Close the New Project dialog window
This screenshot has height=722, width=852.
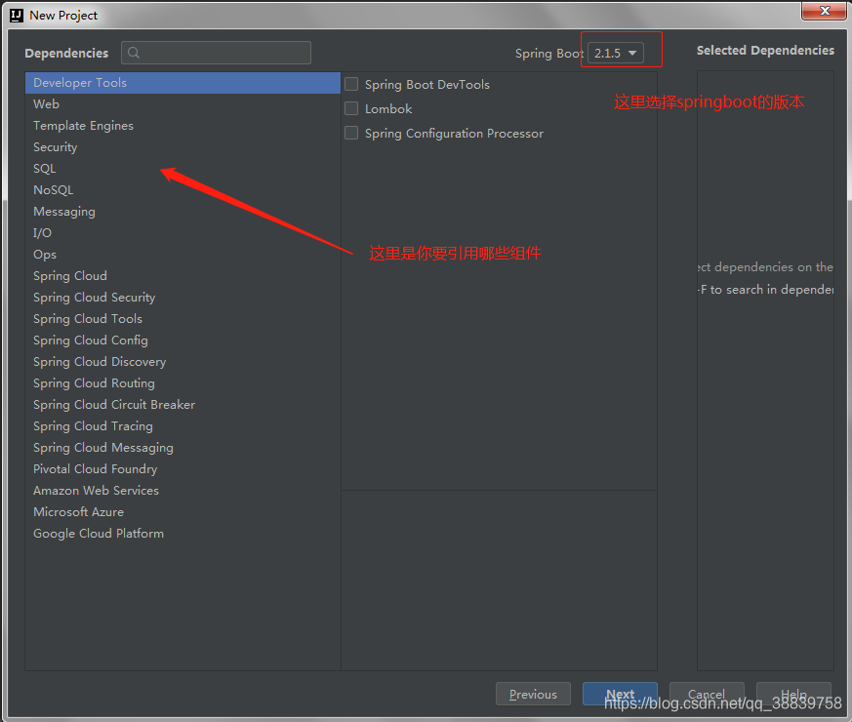(823, 11)
